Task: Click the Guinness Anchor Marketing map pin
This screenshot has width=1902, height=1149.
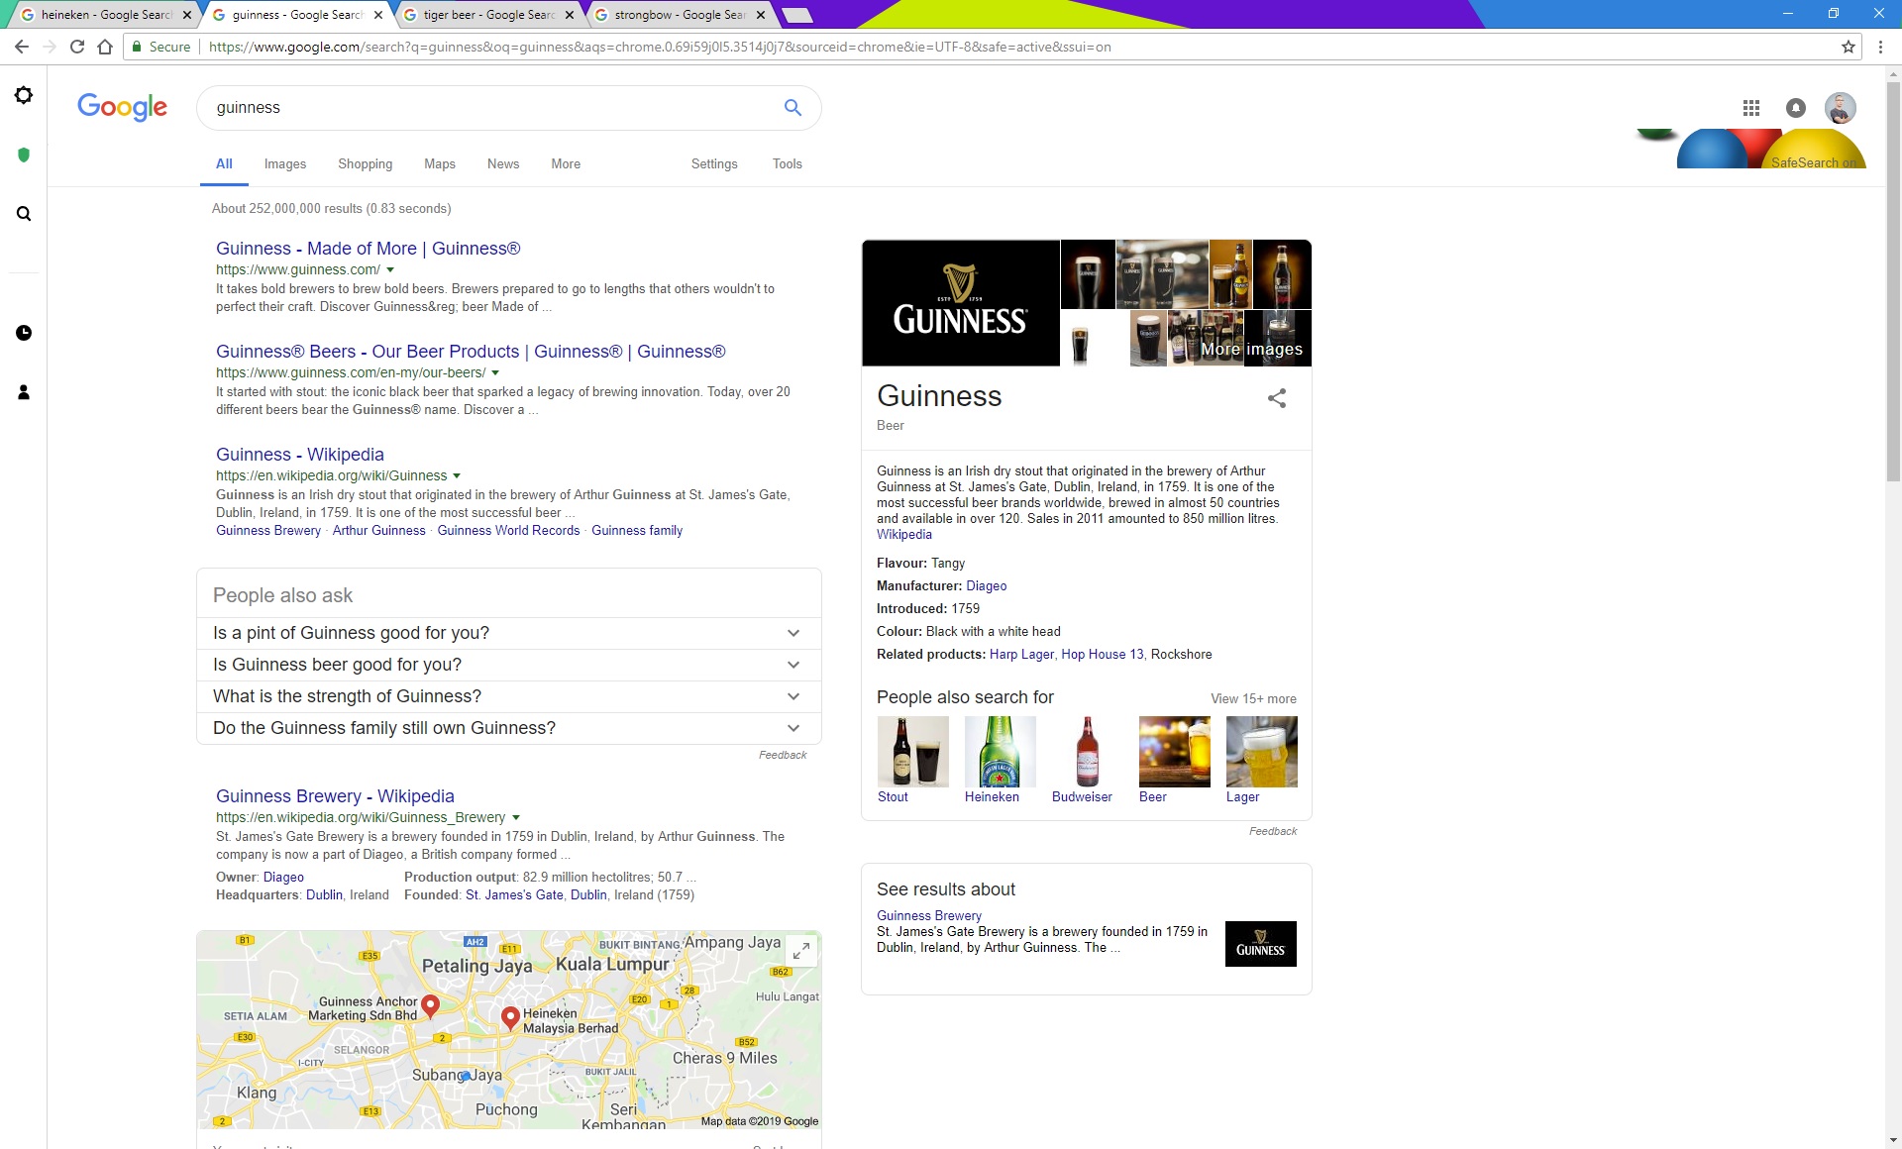Action: pyautogui.click(x=430, y=1006)
